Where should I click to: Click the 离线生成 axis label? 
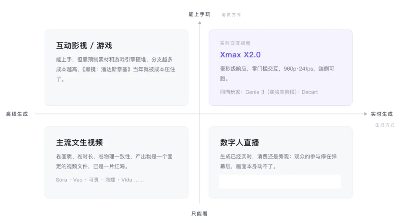[17, 114]
